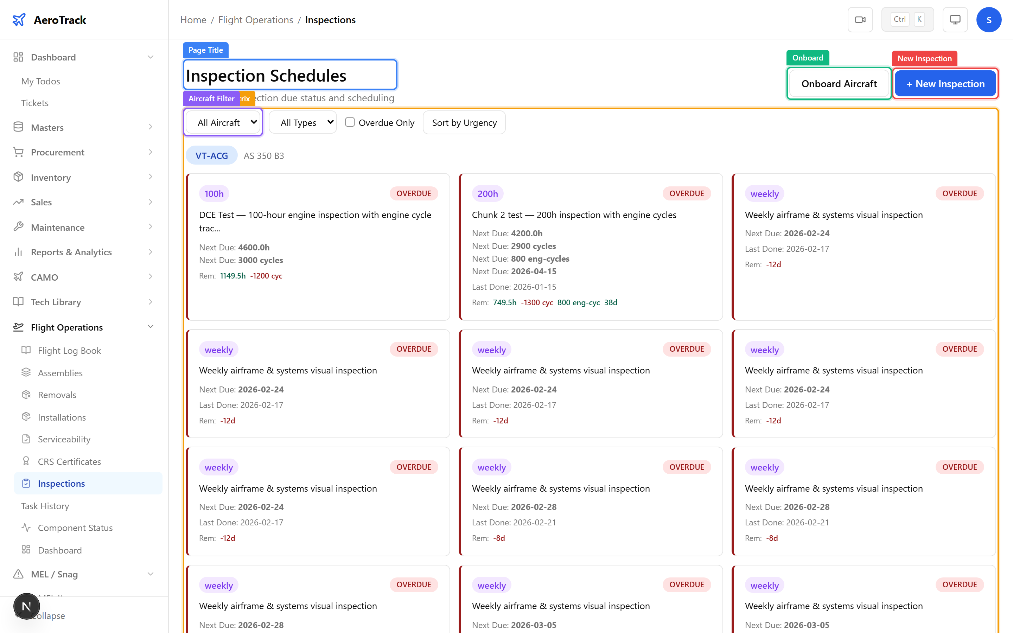Open the All Aircraft dropdown
The height and width of the screenshot is (633, 1013).
pos(223,122)
